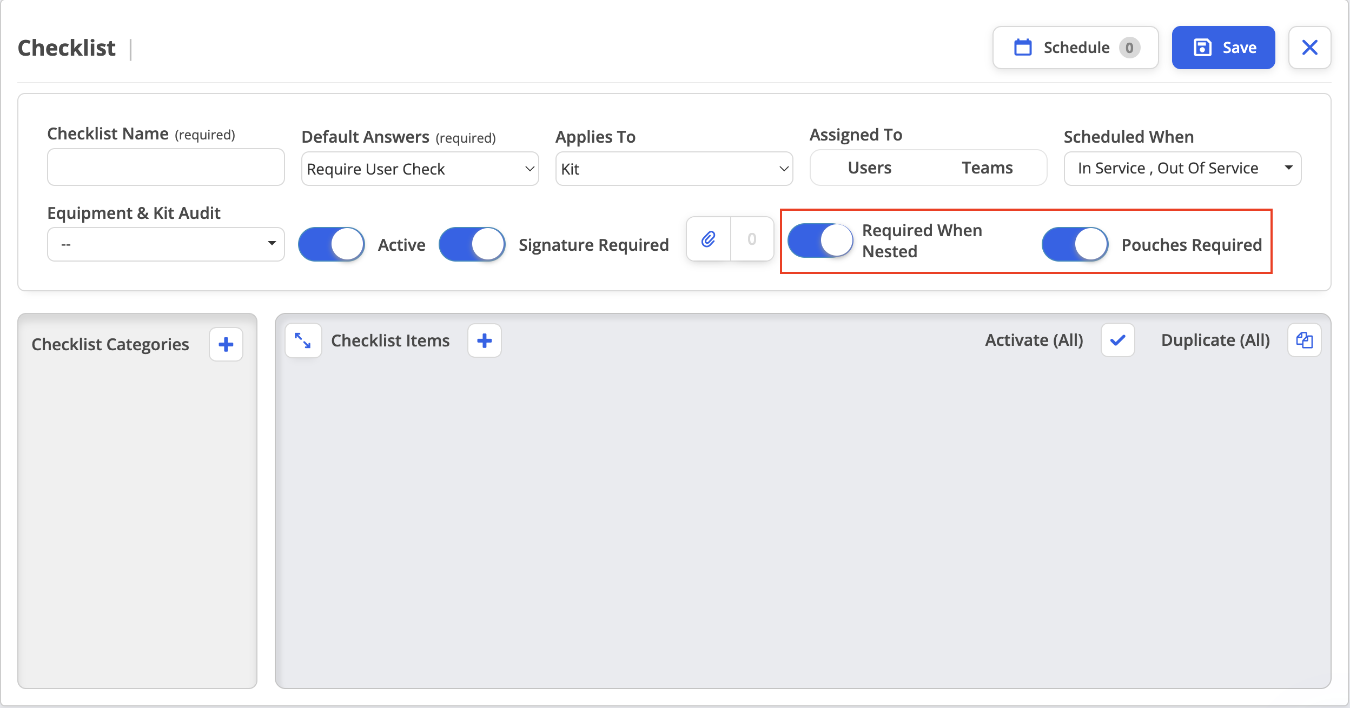Click the Activate (All) checkmark icon
The image size is (1350, 708).
coord(1117,340)
